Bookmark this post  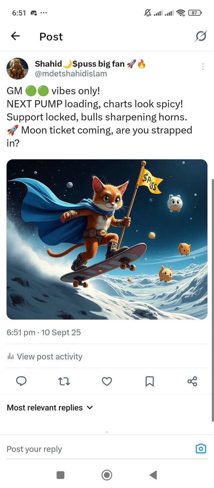[x=149, y=381]
